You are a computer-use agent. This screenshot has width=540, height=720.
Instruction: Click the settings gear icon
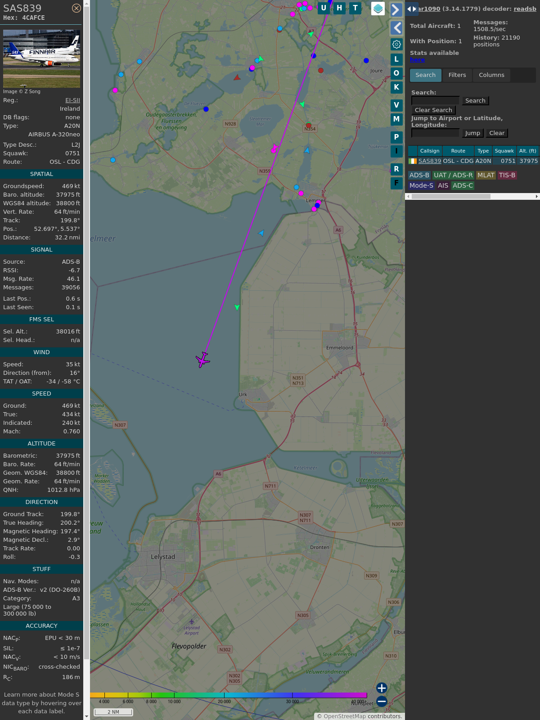tap(396, 44)
